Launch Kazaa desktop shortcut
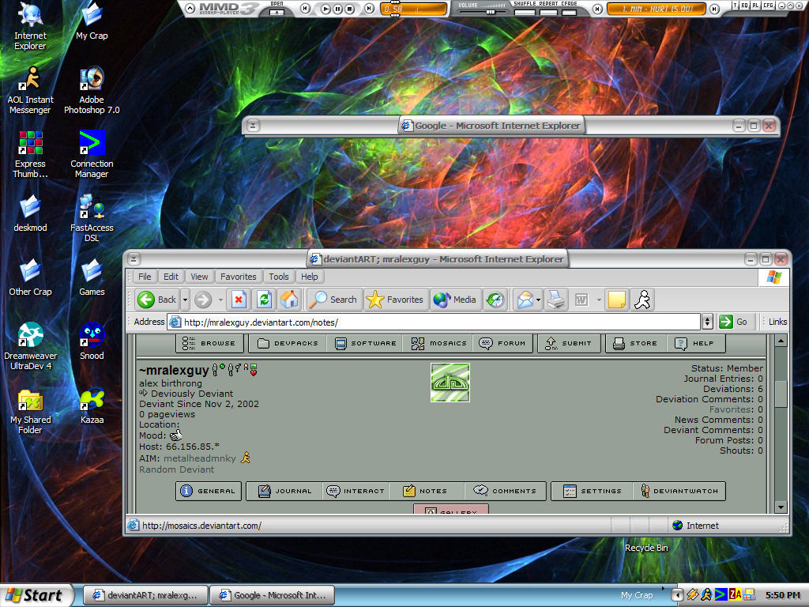The height and width of the screenshot is (607, 809). tap(92, 405)
